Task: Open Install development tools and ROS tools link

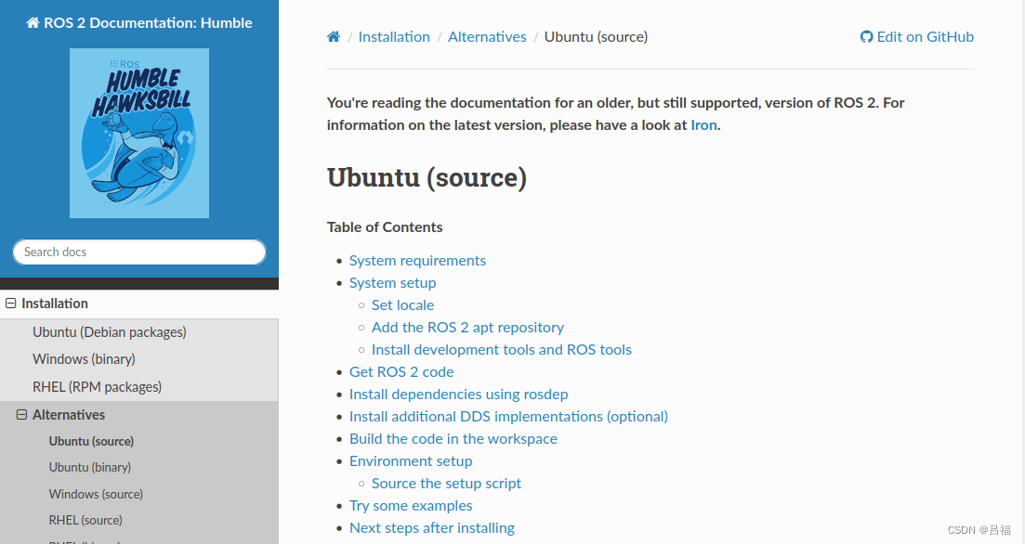Action: (x=502, y=349)
